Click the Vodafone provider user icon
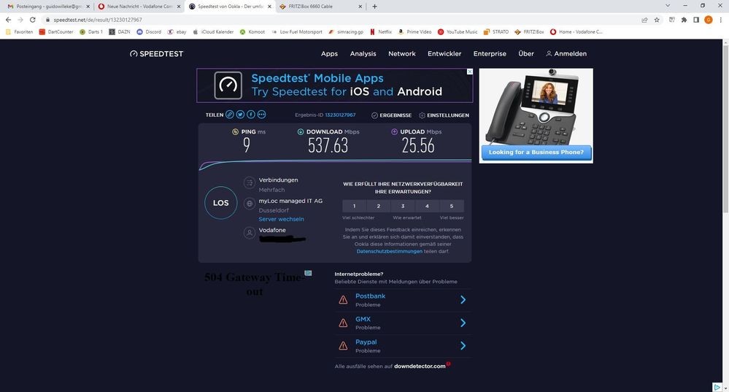 [x=250, y=233]
